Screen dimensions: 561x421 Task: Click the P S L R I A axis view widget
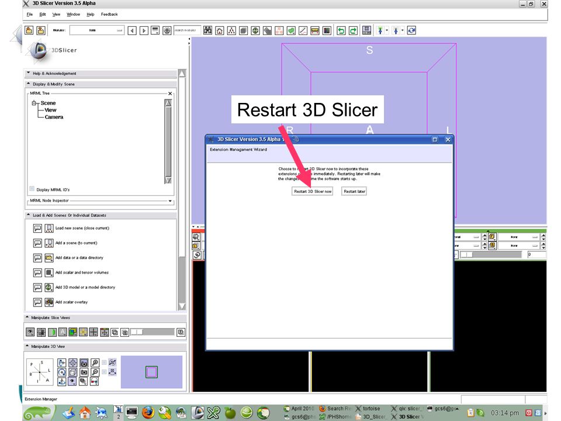pos(39,372)
